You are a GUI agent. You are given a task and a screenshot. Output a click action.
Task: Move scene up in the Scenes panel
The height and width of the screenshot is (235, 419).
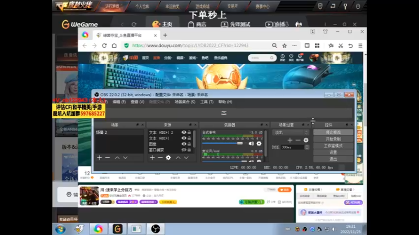click(x=117, y=158)
